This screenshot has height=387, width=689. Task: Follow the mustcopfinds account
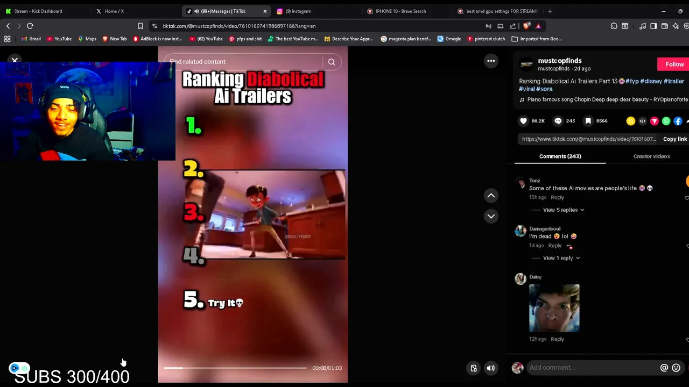674,64
